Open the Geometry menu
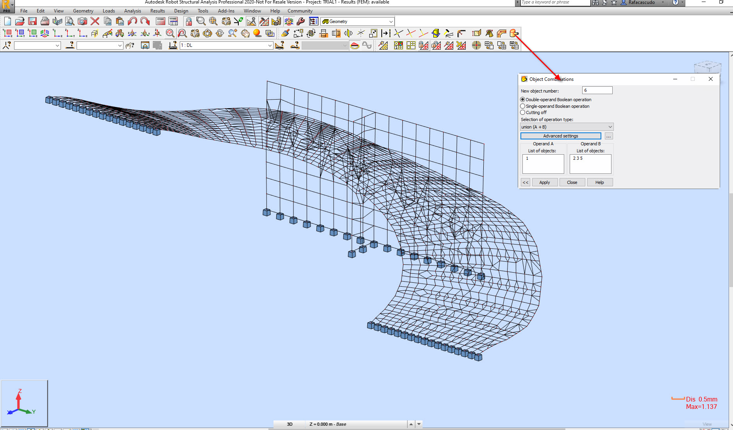733x430 pixels. pos(83,11)
